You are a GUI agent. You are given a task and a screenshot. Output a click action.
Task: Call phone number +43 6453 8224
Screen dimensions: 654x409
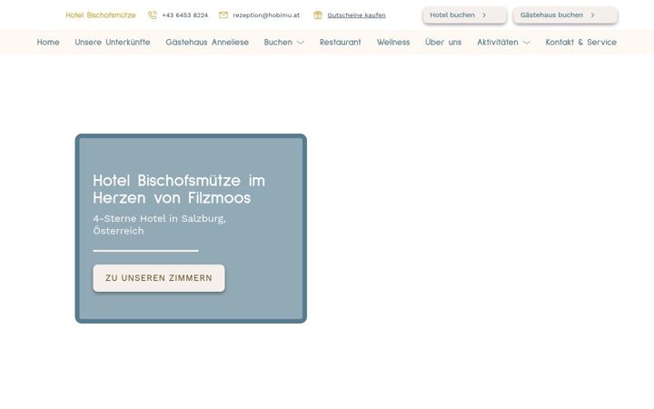point(184,15)
